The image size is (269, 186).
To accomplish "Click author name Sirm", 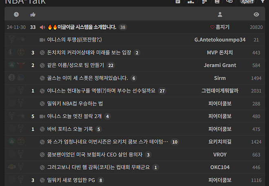I will (x=220, y=78).
